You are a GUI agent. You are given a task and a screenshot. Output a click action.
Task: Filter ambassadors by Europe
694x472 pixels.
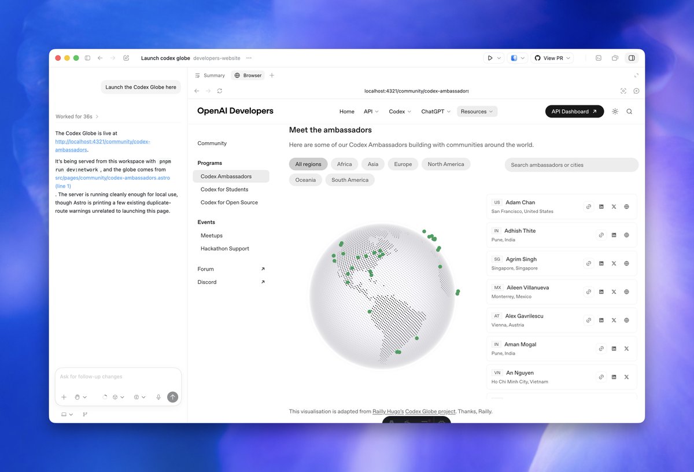403,164
